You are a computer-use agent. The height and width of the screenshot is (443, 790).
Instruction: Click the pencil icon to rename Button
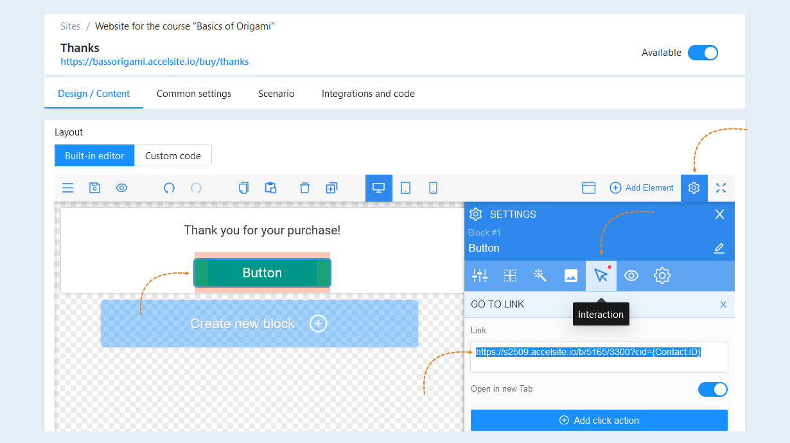(x=719, y=248)
